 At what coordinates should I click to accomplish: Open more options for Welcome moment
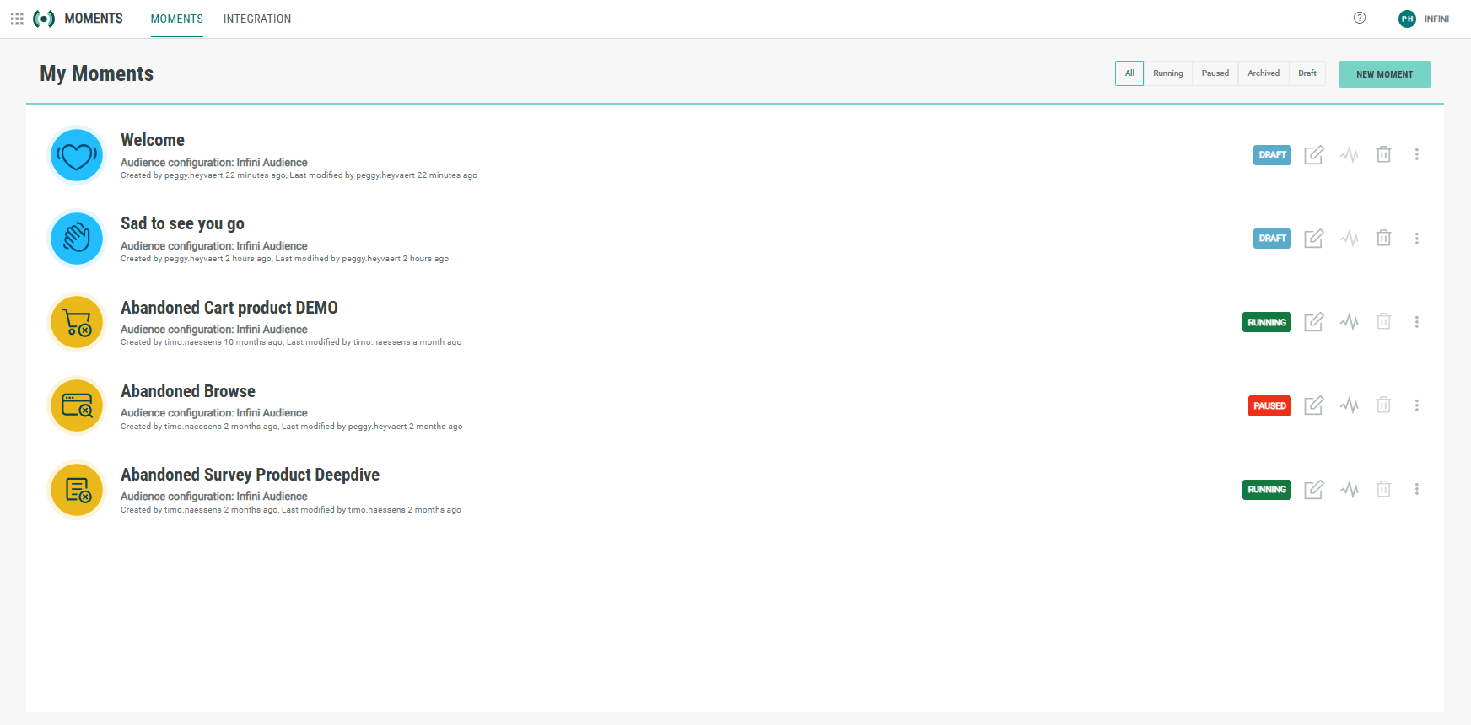(1416, 155)
